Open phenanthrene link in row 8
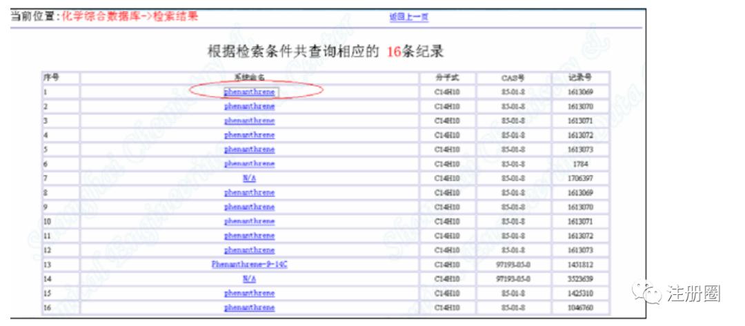Screen dimensions: 745x326 pyautogui.click(x=250, y=193)
